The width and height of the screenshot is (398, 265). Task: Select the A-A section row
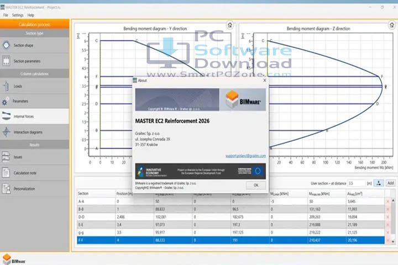(x=231, y=202)
